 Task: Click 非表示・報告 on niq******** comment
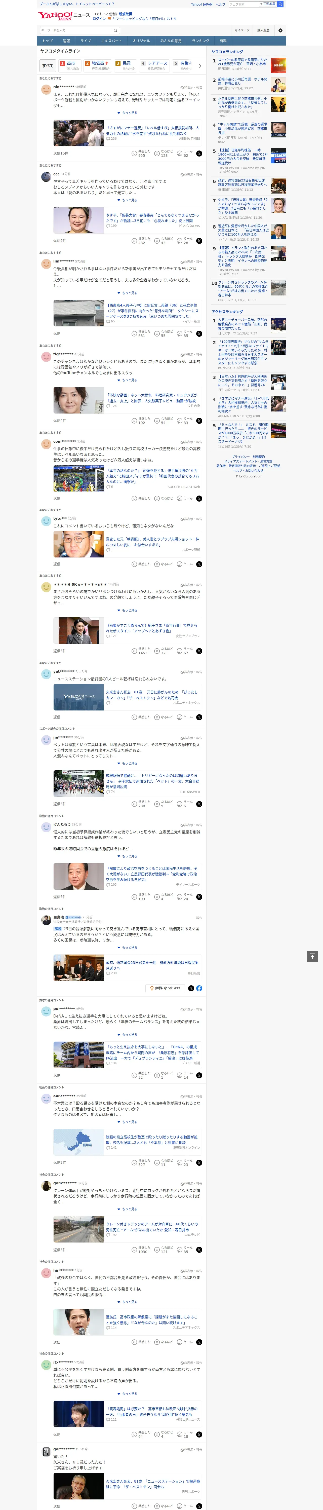(191, 87)
